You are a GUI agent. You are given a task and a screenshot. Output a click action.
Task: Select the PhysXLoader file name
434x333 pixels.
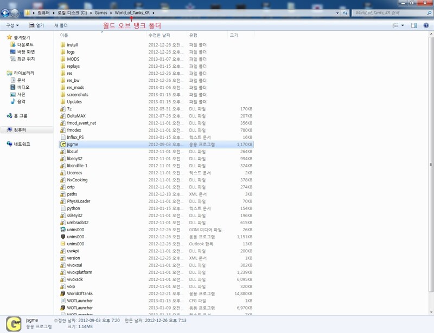pos(79,201)
